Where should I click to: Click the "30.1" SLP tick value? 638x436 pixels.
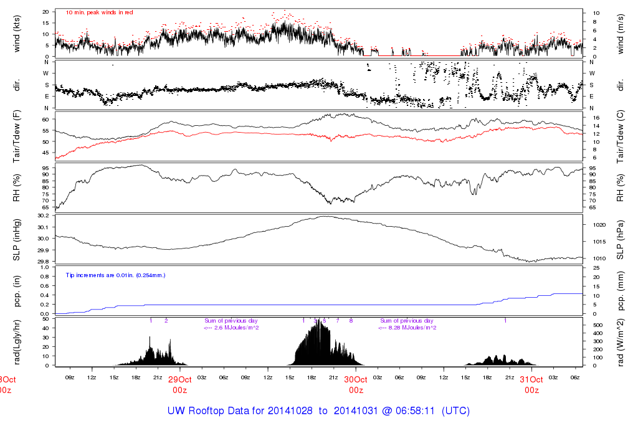tap(43, 227)
